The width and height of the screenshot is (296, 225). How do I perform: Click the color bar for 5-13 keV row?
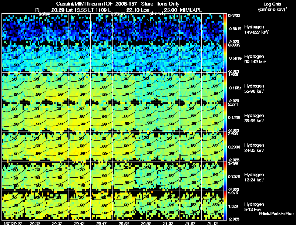[225, 205]
